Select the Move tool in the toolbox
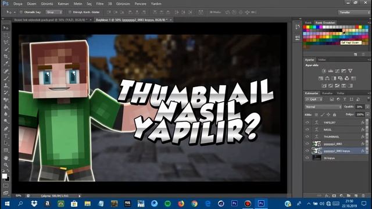Image resolution: width=372 pixels, height=209 pixels. tap(6, 28)
